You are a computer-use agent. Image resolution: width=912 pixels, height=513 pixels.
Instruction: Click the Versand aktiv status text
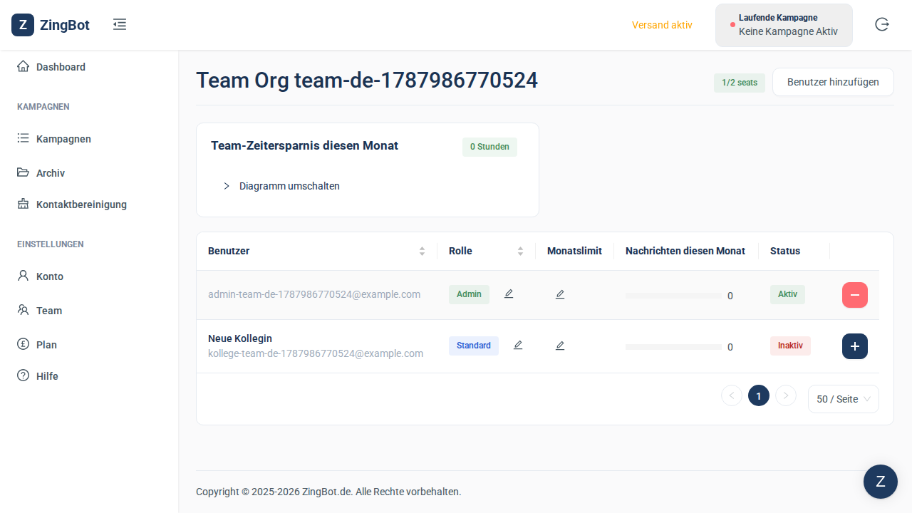coord(662,25)
